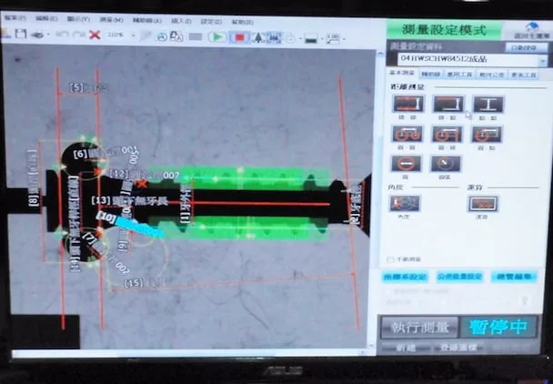Select the 圓 circle measurement tool
Viewport: 553px width, 384px height.
pos(406,164)
